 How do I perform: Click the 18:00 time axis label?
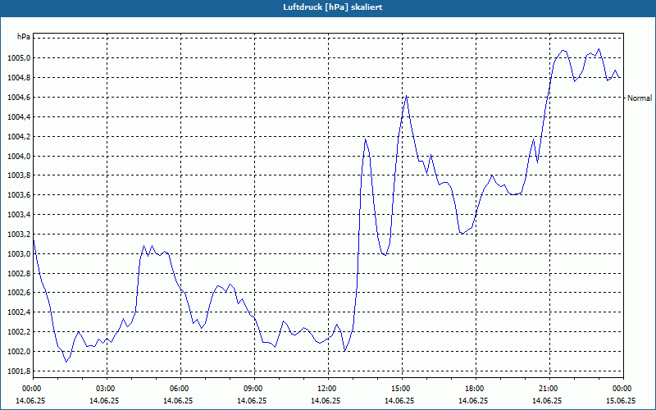pyautogui.click(x=476, y=389)
